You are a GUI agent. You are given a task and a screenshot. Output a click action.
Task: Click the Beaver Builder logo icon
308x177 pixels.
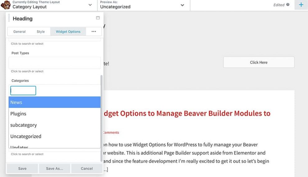(6, 5)
